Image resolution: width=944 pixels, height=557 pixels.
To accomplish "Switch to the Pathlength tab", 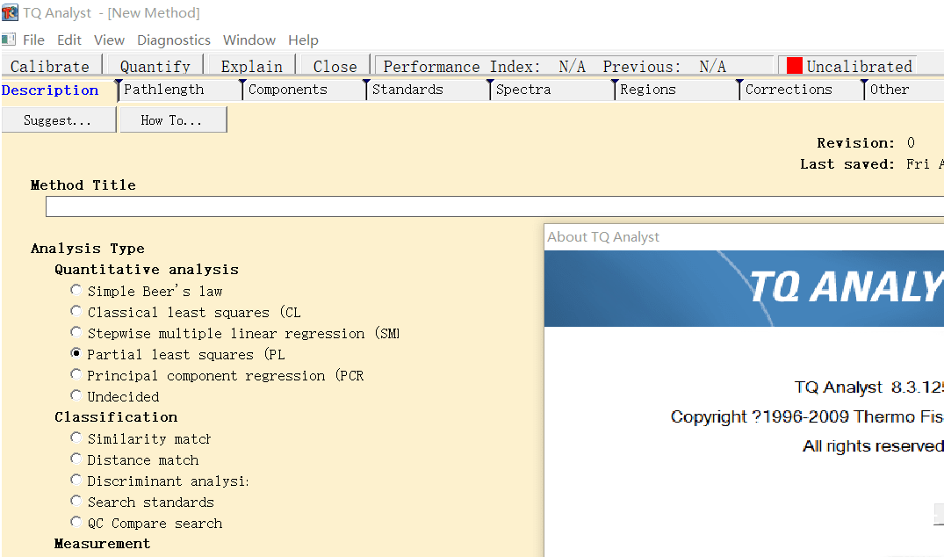I will [x=163, y=90].
